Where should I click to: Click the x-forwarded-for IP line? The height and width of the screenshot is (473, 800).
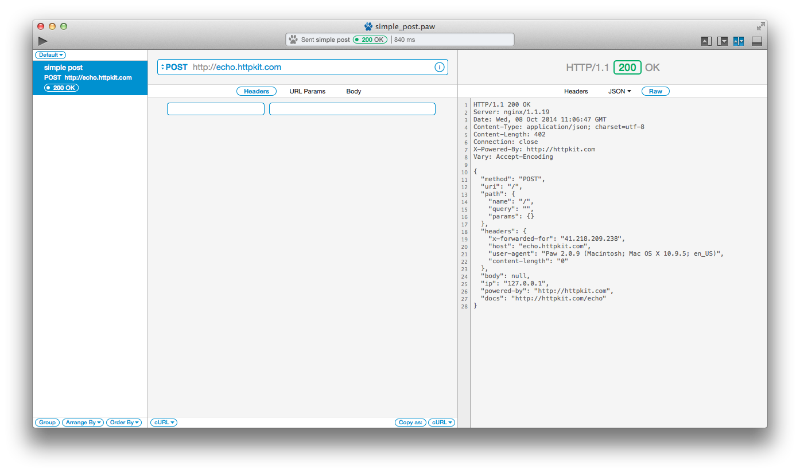point(557,239)
